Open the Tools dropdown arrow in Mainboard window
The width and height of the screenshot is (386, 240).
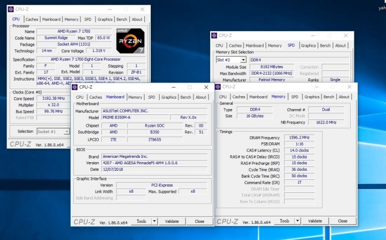154,221
